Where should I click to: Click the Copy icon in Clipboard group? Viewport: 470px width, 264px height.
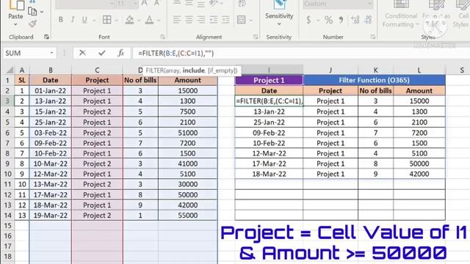32,12
